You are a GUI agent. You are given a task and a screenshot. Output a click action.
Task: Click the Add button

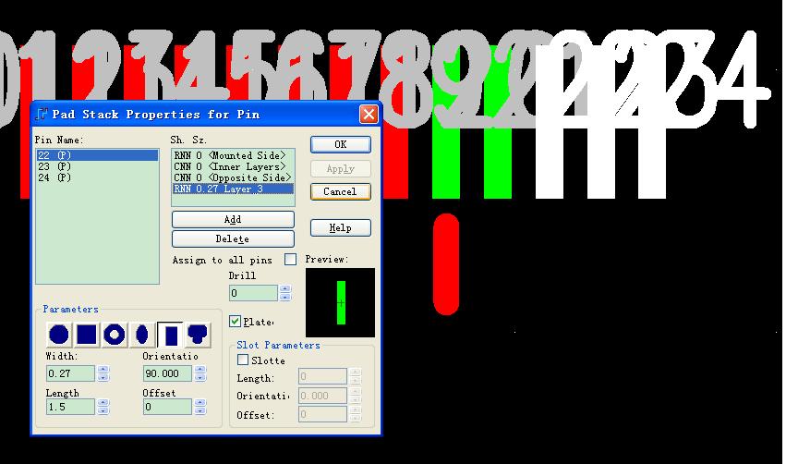(x=233, y=219)
